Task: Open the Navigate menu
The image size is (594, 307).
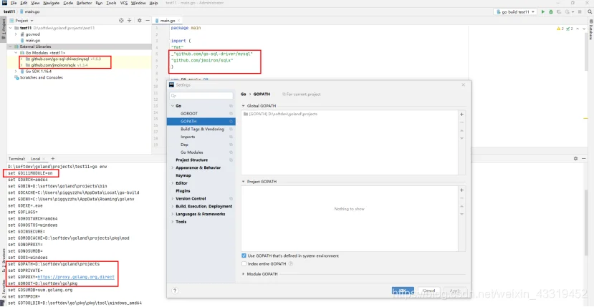Action: tap(51, 3)
